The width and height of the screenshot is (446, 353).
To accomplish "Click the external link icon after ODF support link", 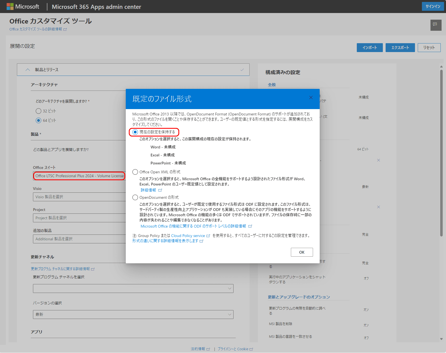I will pyautogui.click(x=250, y=226).
